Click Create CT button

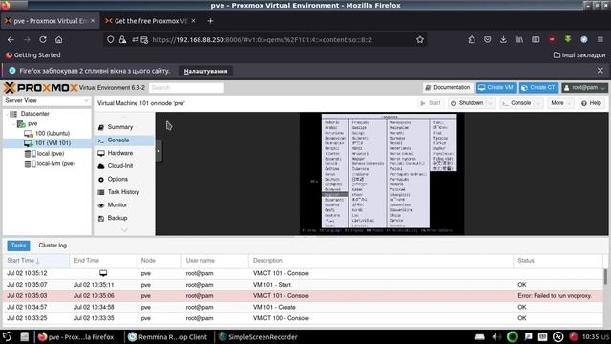pos(538,87)
